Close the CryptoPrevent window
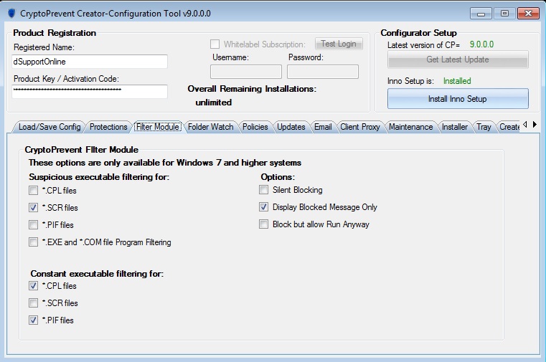546x362 pixels. click(528, 14)
